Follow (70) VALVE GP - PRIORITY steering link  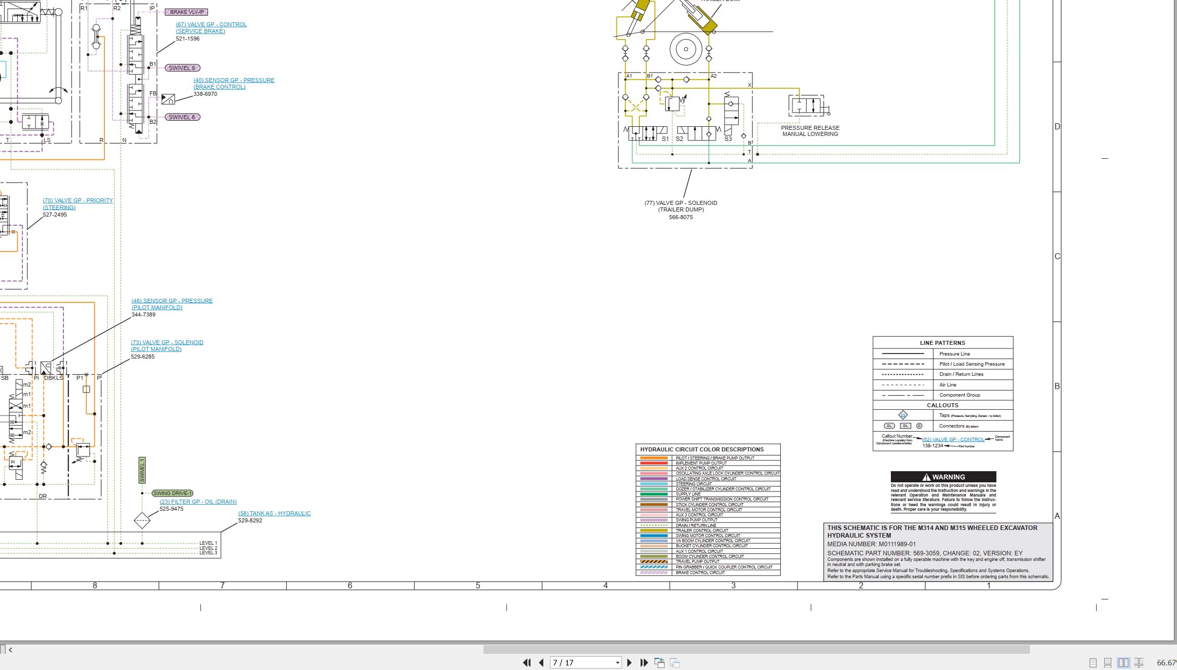(x=78, y=204)
